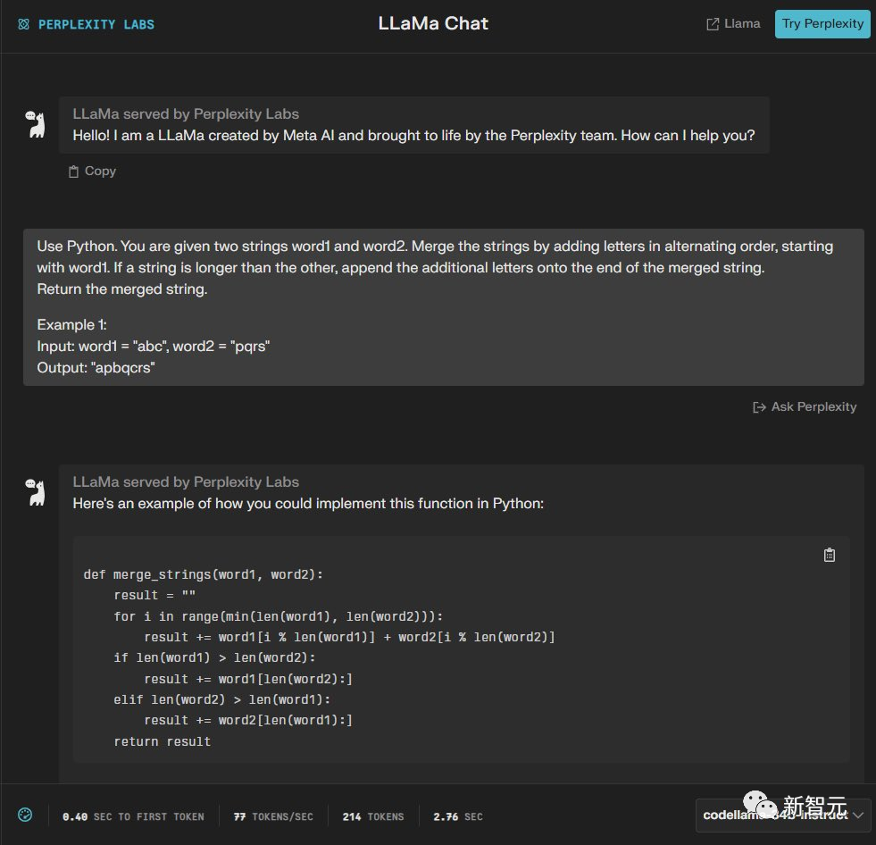Click the Try Perplexity button
The width and height of the screenshot is (876, 845).
point(822,23)
